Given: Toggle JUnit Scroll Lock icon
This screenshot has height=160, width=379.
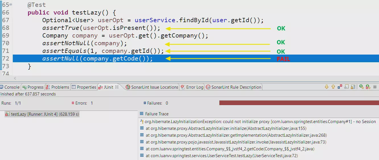Looking at the screenshot, I should point(353,87).
